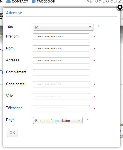Click into the Adresse text field
The width and height of the screenshot is (123, 150).
(x=61, y=60)
